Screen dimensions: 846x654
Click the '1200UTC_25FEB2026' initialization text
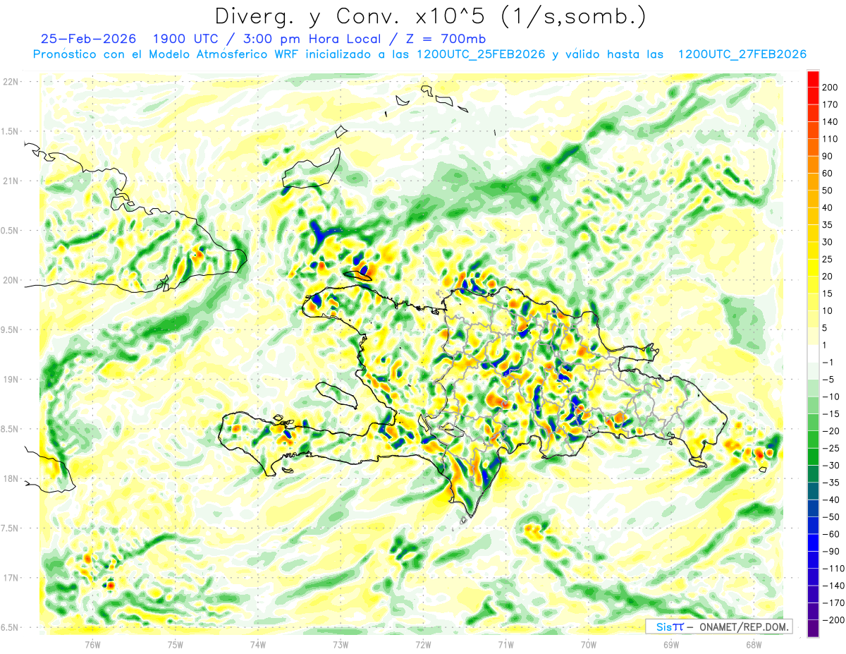(482, 54)
